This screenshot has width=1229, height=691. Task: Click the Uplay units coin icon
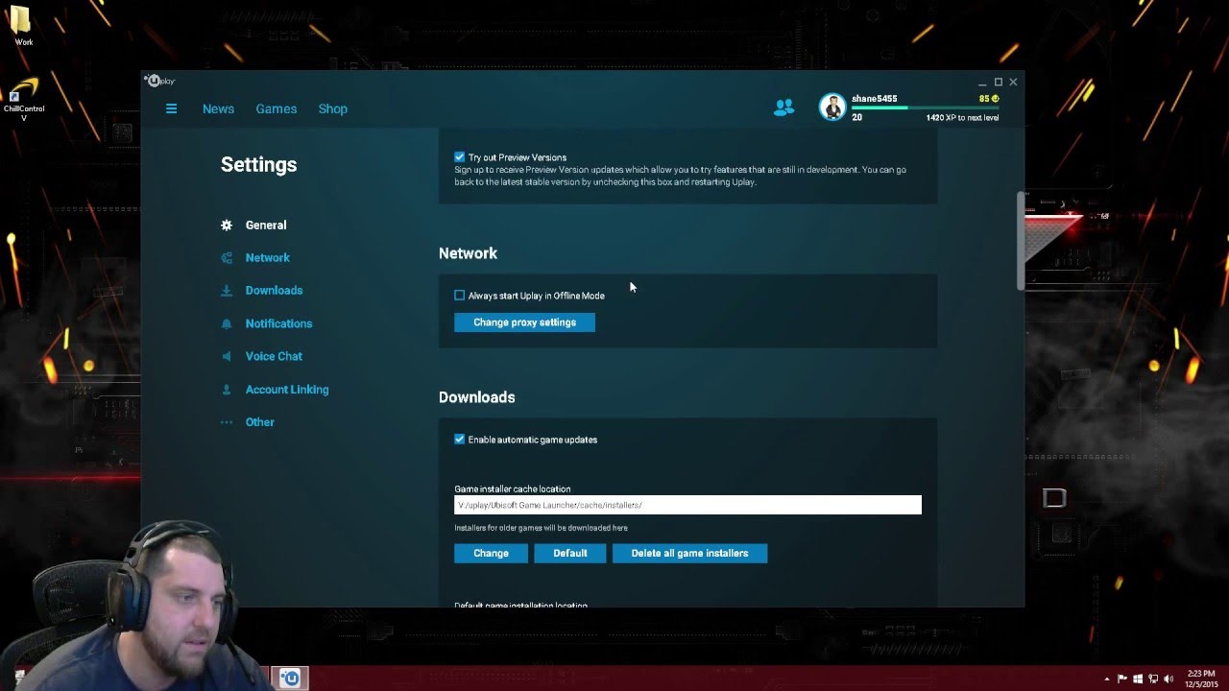pos(995,99)
